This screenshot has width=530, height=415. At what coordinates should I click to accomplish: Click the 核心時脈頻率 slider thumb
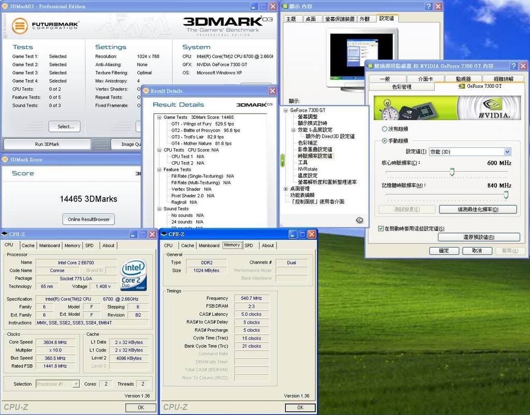[452, 172]
